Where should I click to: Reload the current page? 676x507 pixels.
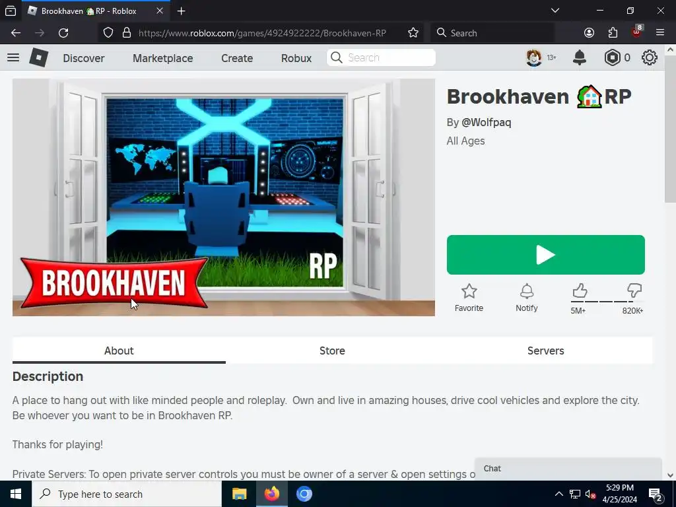click(x=63, y=33)
